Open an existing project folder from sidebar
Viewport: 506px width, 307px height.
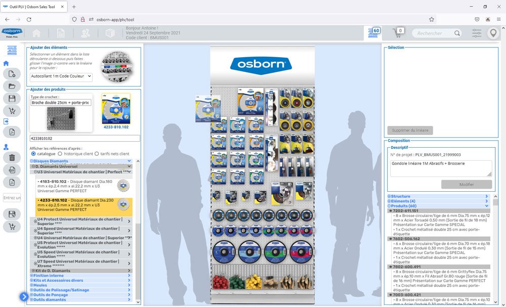coord(12,86)
